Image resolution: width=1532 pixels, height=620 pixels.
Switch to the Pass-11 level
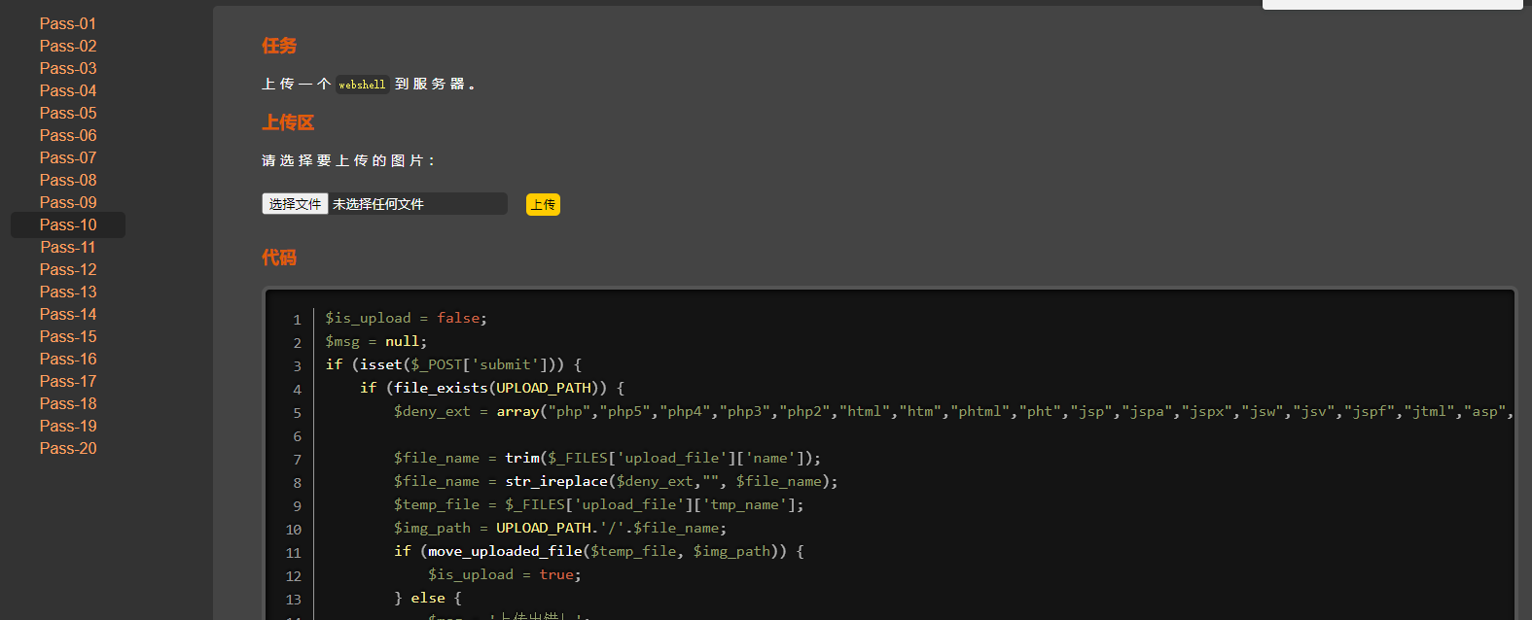[x=67, y=247]
